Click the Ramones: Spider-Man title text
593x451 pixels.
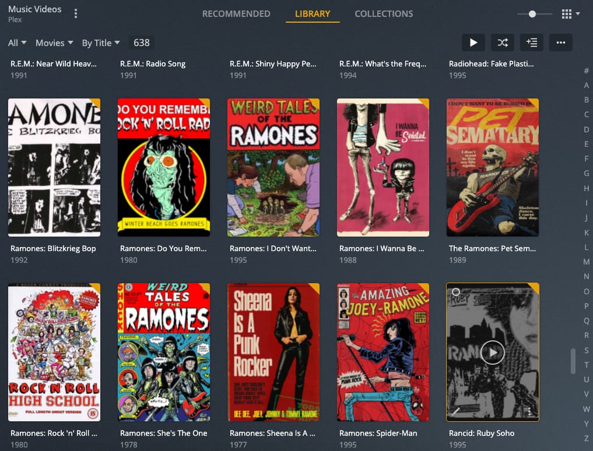(378, 434)
